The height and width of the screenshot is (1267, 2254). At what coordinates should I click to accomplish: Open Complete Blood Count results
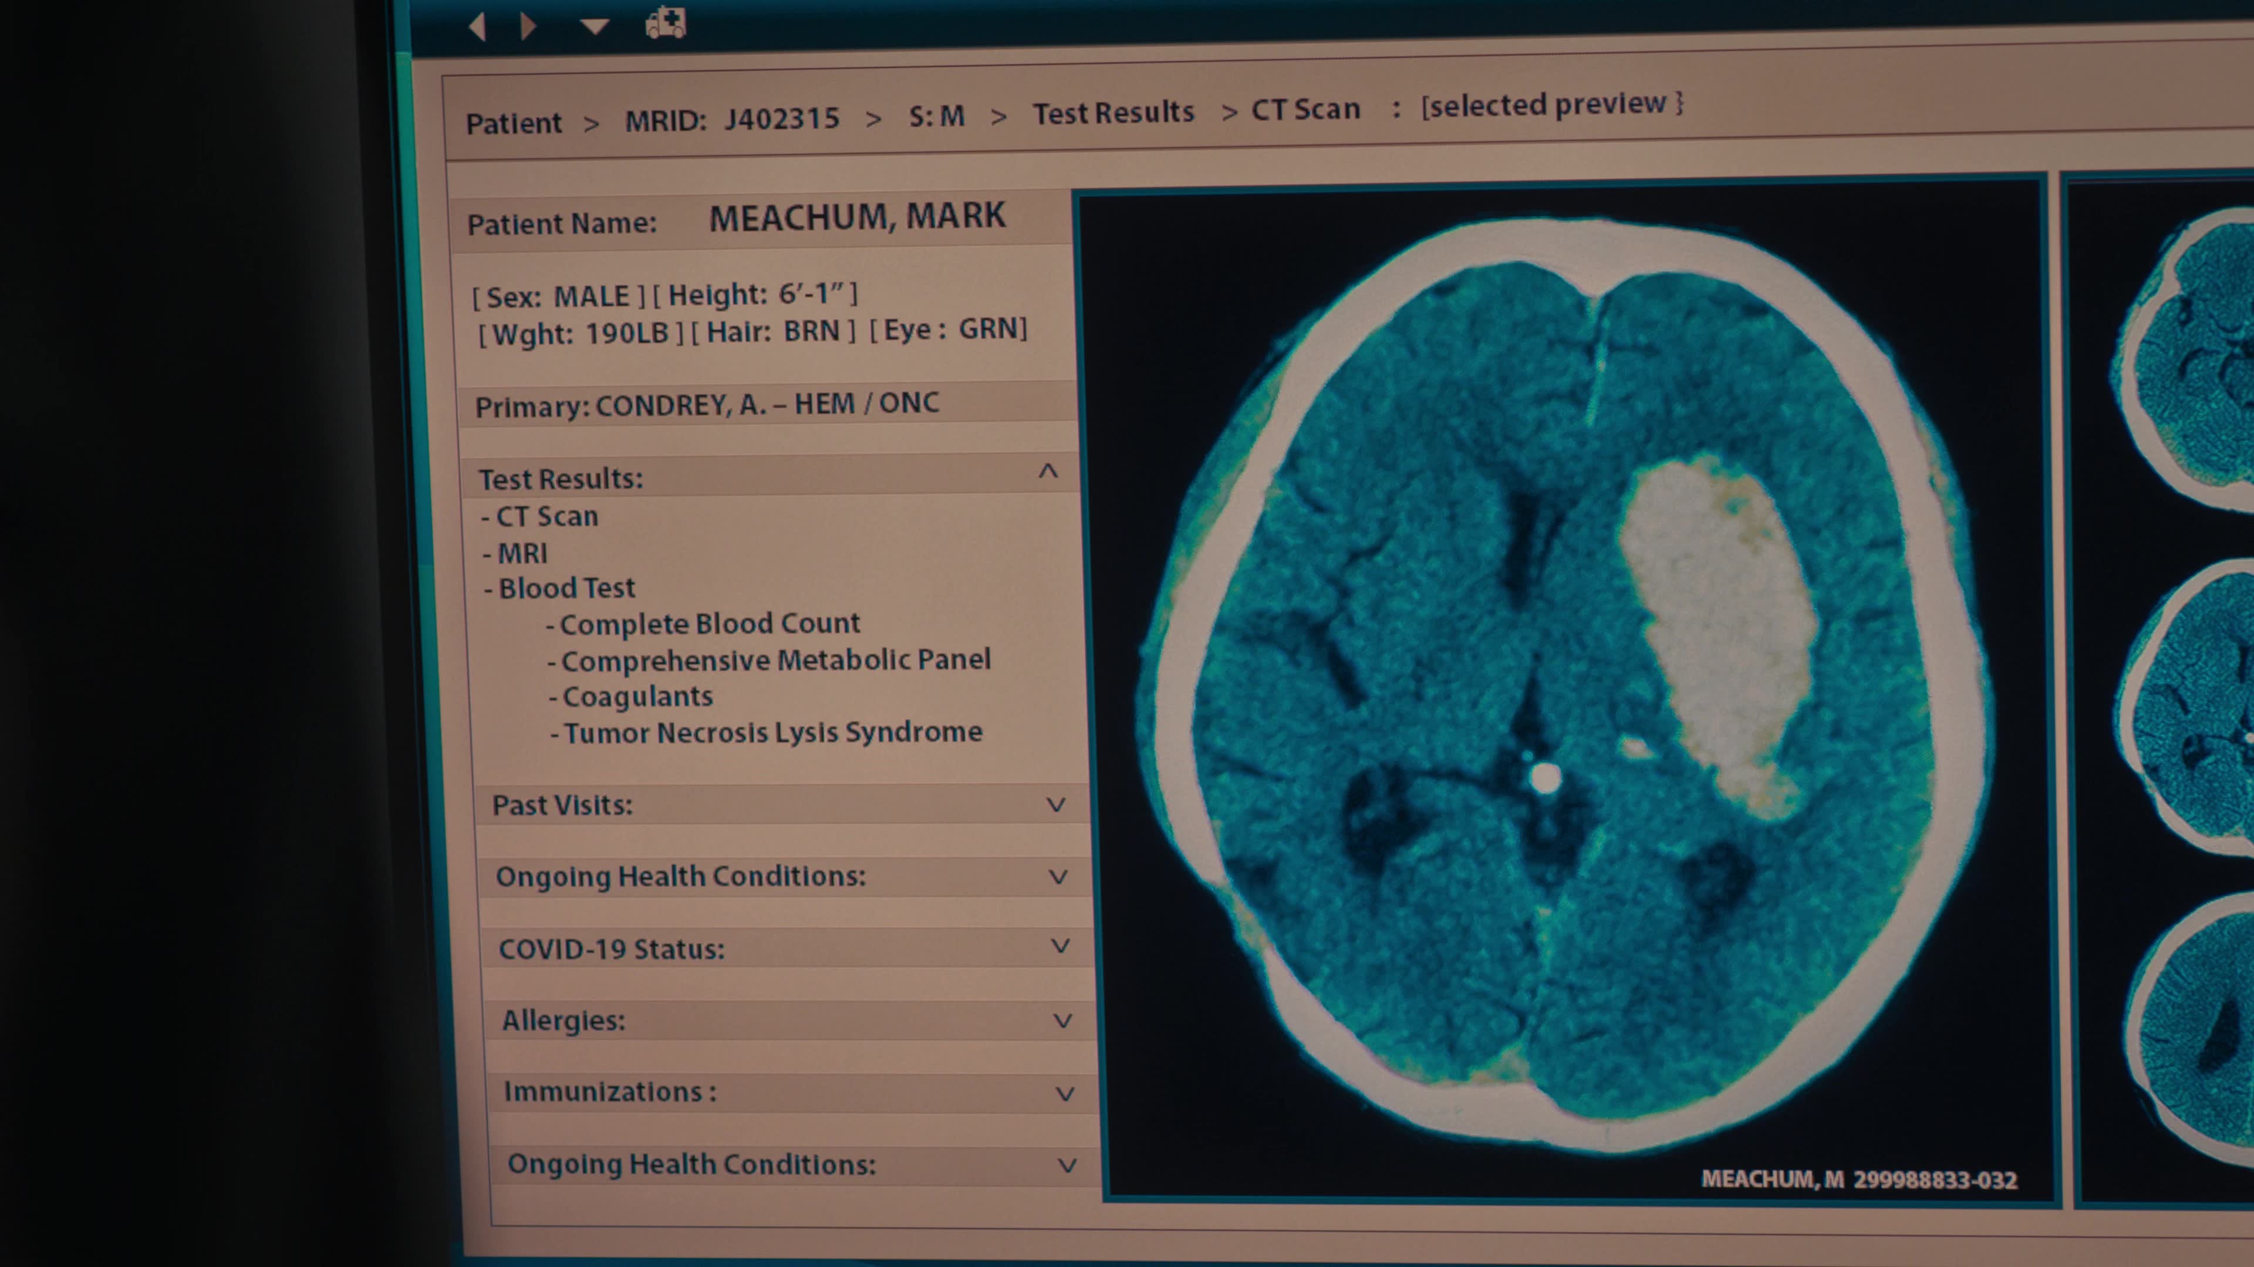tap(710, 624)
